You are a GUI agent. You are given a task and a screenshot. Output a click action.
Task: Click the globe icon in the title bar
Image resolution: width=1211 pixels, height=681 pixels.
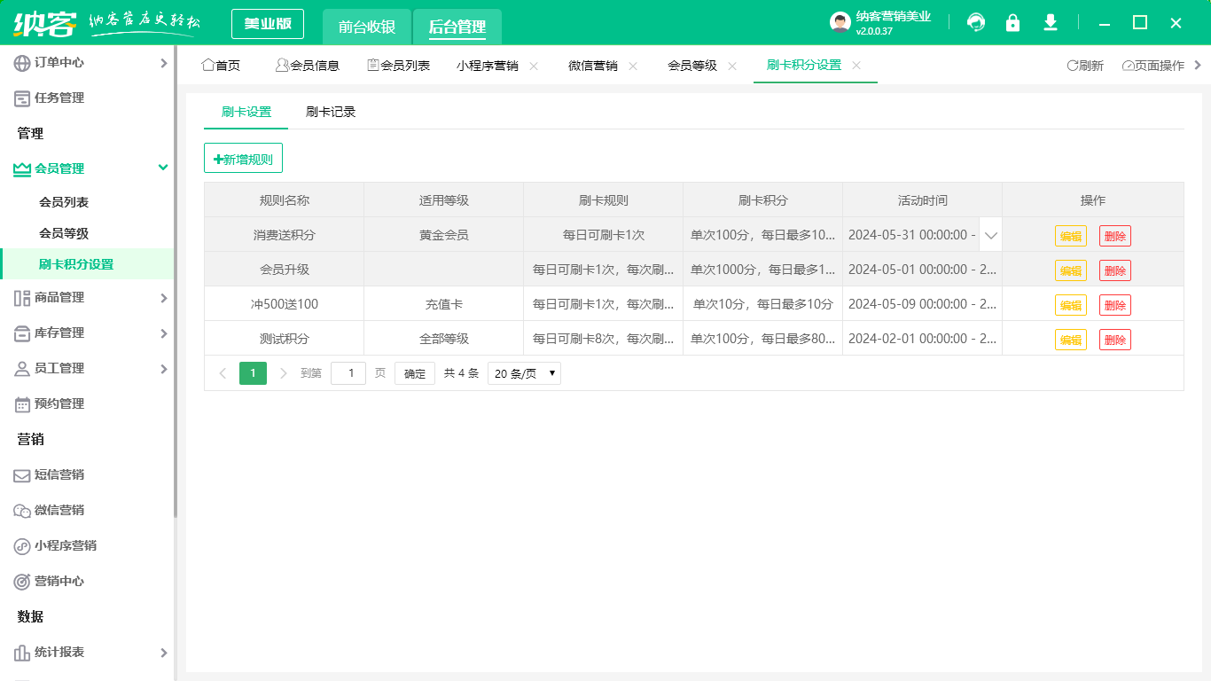[x=976, y=22]
